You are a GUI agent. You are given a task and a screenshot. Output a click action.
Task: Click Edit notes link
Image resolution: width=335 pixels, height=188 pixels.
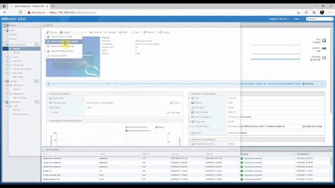tap(174, 113)
